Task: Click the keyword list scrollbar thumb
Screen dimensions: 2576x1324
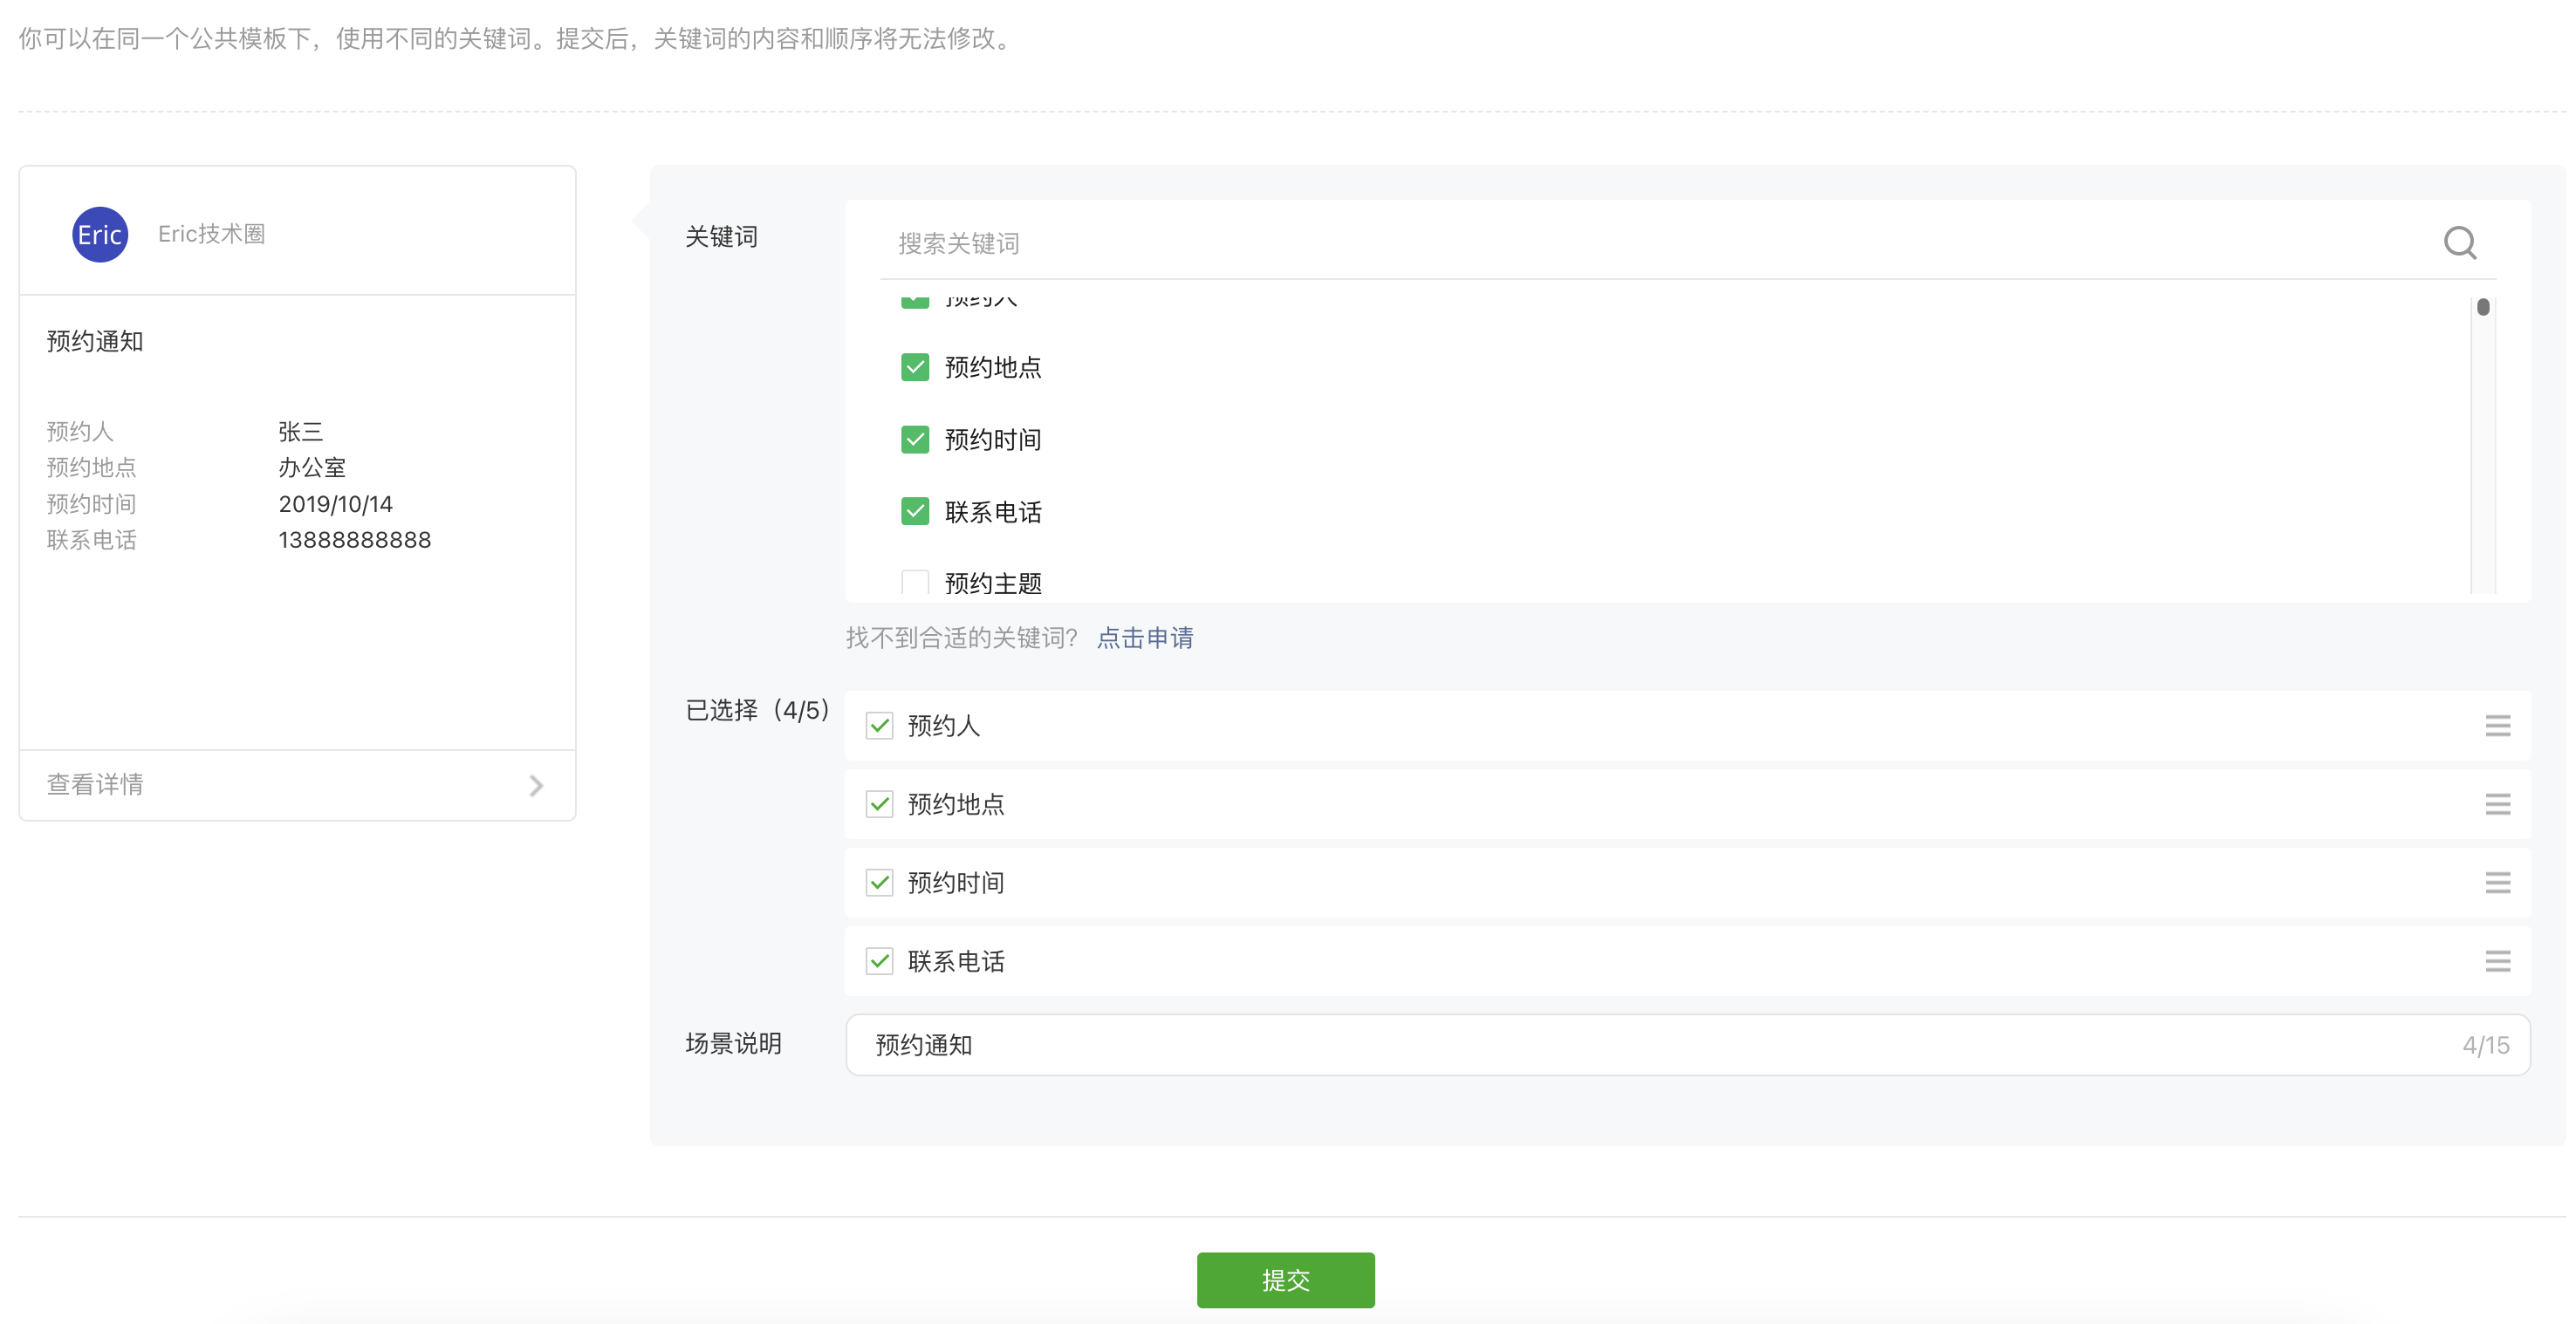Action: [x=2482, y=308]
